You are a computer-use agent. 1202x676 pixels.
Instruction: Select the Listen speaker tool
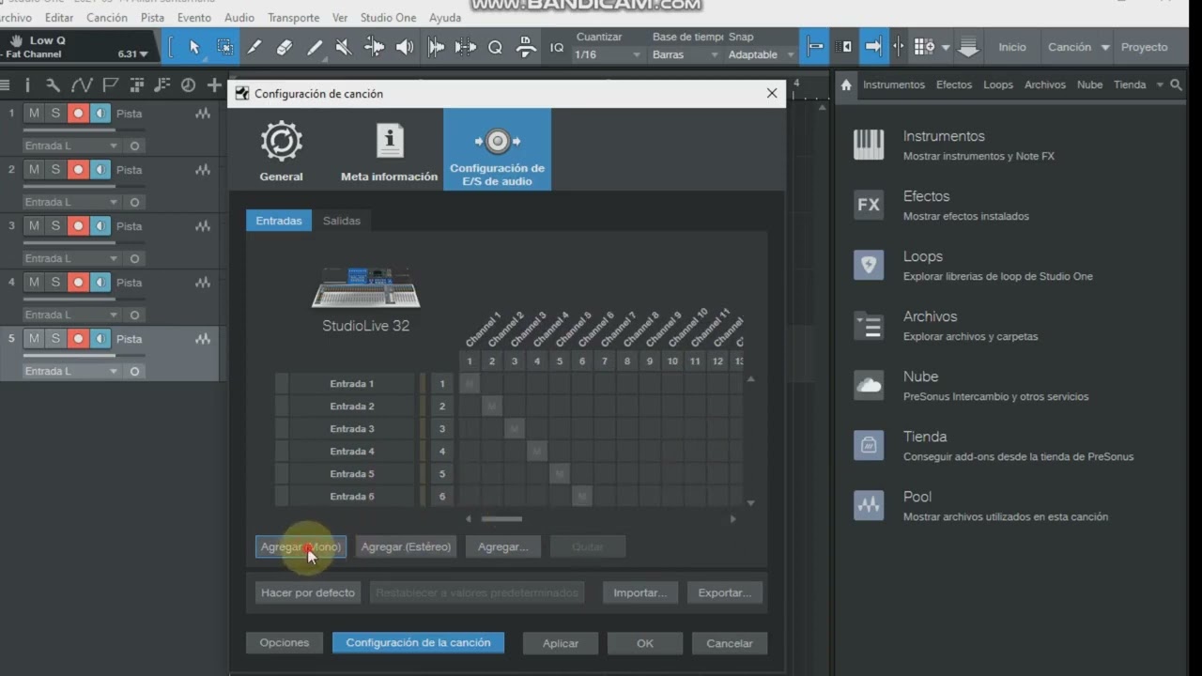pos(405,47)
